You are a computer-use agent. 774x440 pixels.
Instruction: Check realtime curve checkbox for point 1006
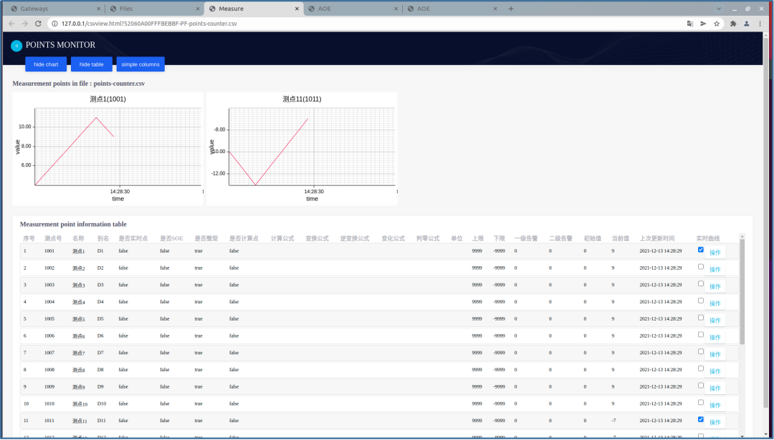[x=700, y=335]
